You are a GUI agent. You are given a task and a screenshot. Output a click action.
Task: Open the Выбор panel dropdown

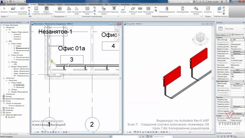(x=4, y=16)
